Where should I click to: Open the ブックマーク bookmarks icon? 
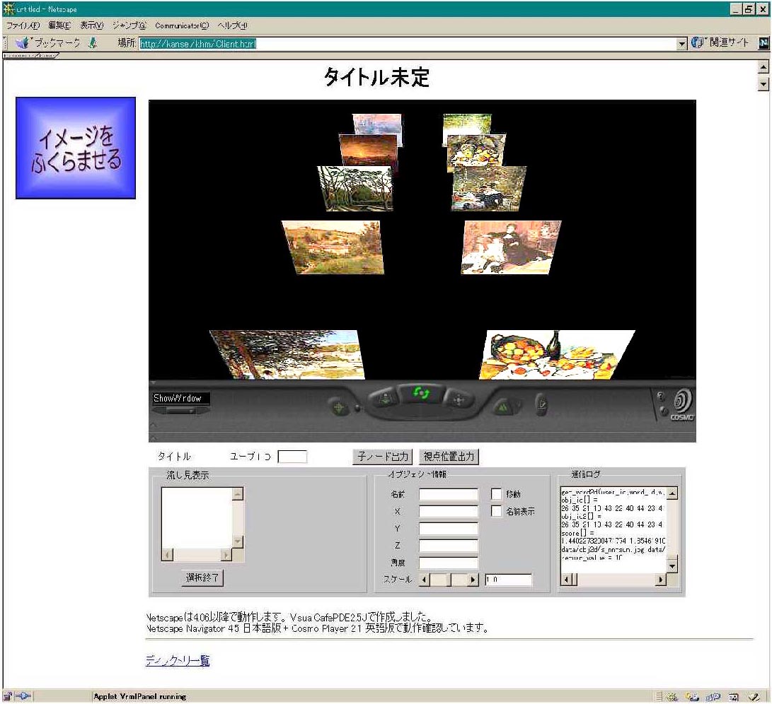[x=23, y=43]
